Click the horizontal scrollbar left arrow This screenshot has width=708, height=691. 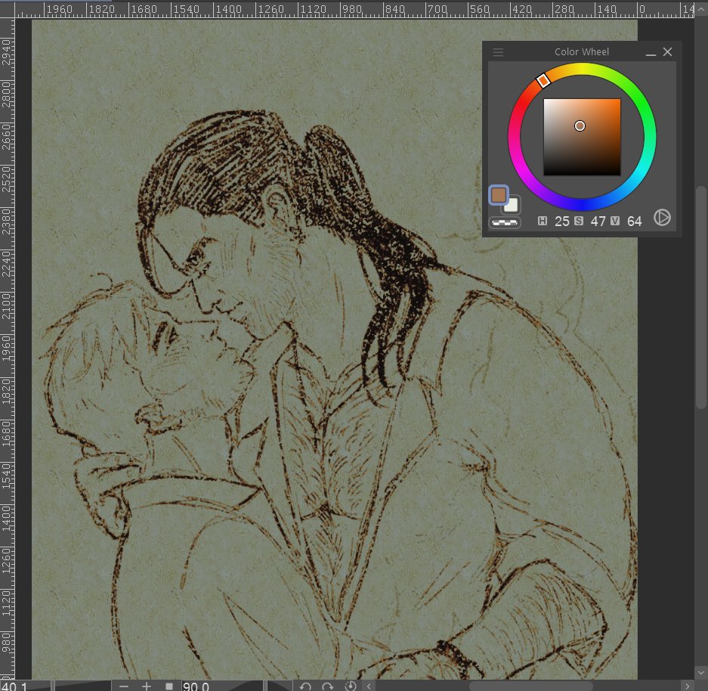pos(369,686)
